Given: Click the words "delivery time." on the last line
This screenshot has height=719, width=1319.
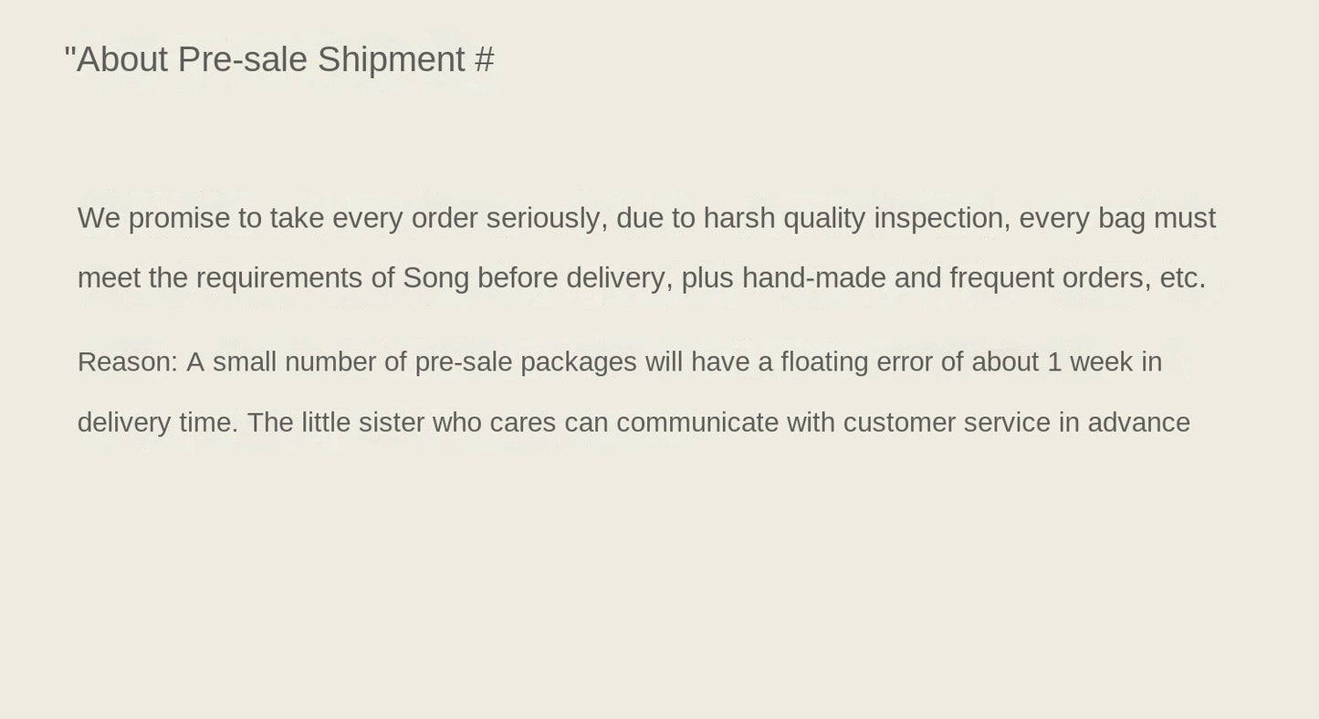Looking at the screenshot, I should pos(158,423).
